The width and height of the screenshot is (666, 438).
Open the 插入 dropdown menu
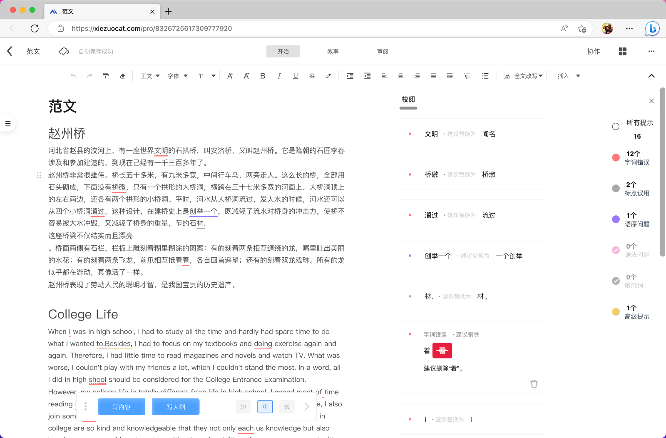click(x=569, y=76)
